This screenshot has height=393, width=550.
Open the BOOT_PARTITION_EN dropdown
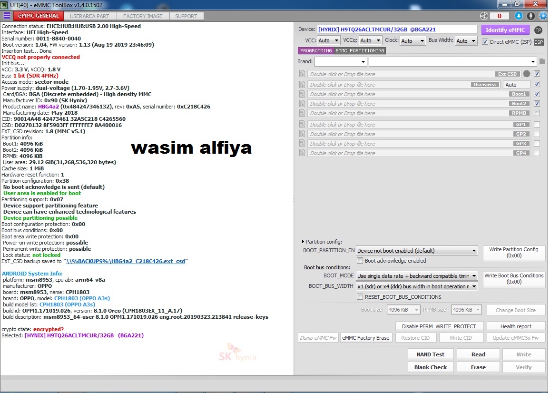(417, 251)
